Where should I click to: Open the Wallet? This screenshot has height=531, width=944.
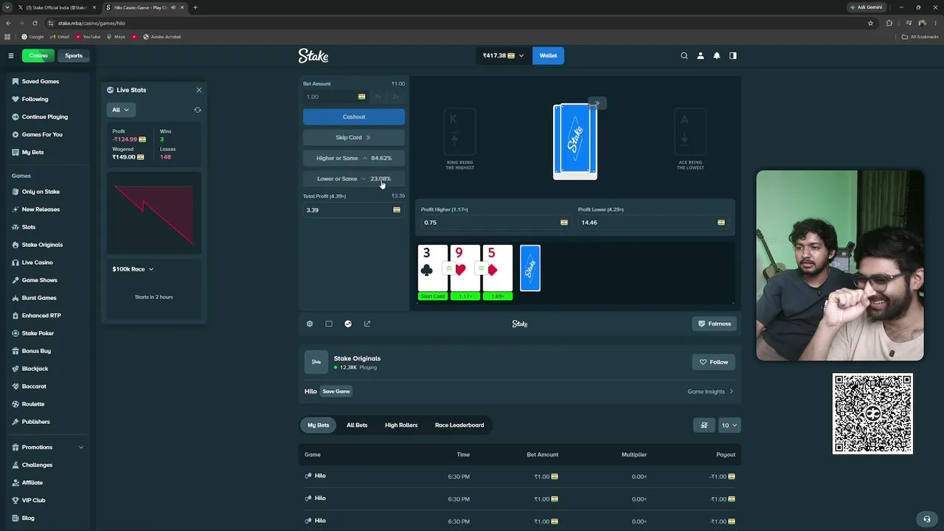click(548, 55)
